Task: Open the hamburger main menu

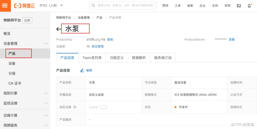Action: (x=5, y=5)
